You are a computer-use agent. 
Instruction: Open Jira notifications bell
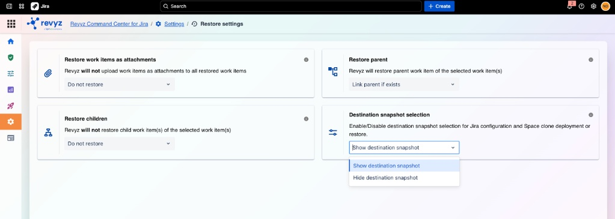pyautogui.click(x=569, y=6)
